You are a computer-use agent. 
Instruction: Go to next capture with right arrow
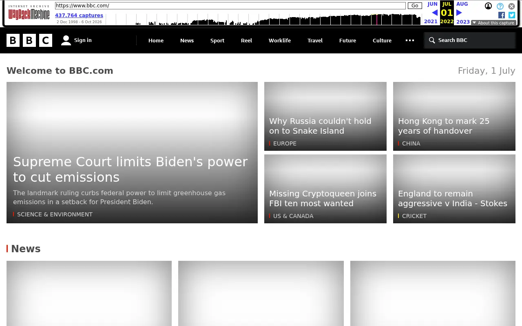pyautogui.click(x=459, y=13)
